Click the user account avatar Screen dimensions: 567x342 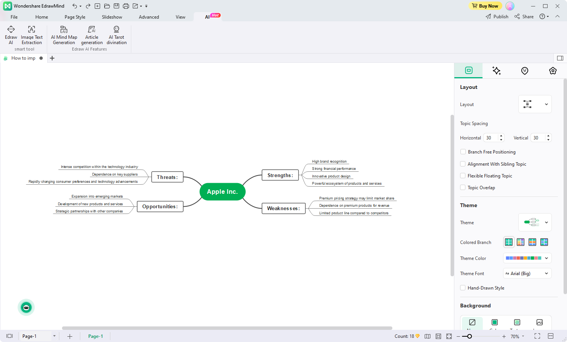point(510,6)
